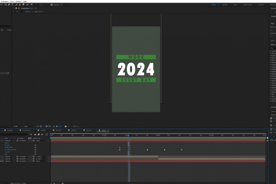
Task: Toggle the transparency grid in viewer
Action: 41,126
